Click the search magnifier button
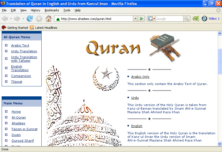The height and width of the screenshot is (152, 222). tap(186, 19)
